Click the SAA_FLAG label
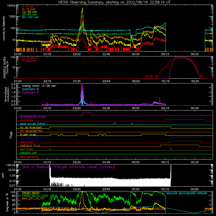Screen dimensions: 216x216 tap(26, 142)
